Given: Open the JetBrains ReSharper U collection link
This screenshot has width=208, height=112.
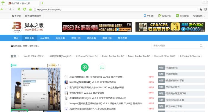Looking at the screenshot, I should [x=191, y=56].
